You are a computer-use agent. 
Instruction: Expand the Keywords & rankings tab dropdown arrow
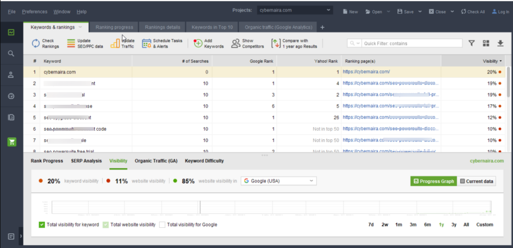pos(80,27)
